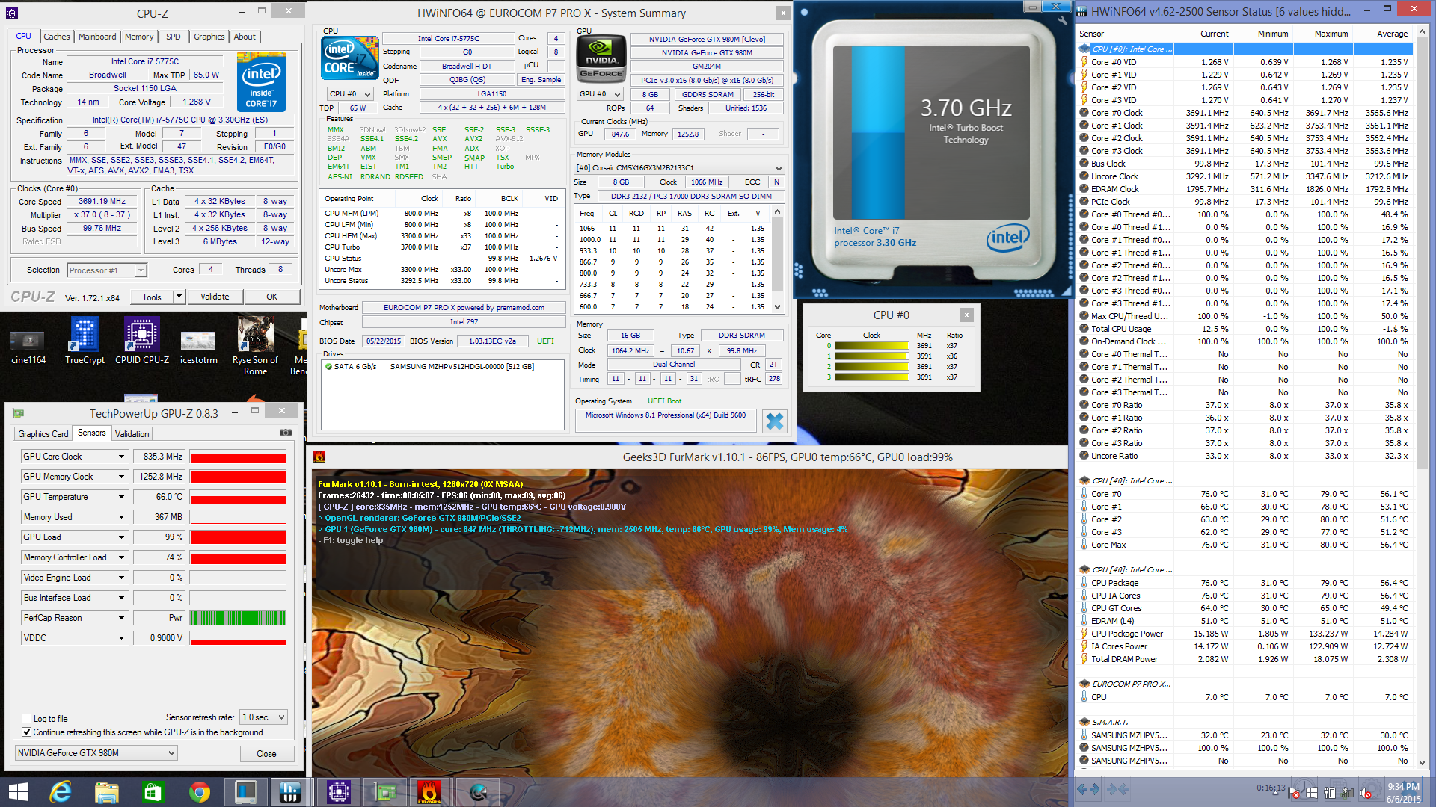Switch to GPU-Z taskbar icon
Viewport: 1436px width, 807px height.
coord(384,792)
